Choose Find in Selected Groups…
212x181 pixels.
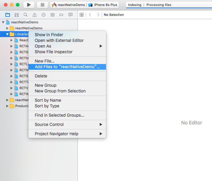point(67,115)
